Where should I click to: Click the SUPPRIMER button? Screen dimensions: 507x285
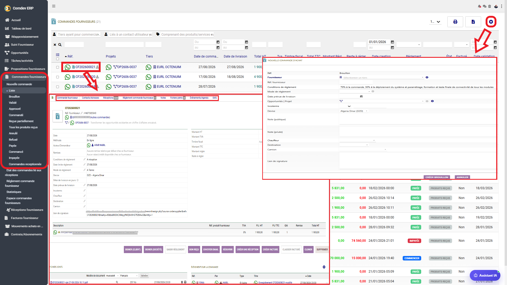[x=322, y=250]
